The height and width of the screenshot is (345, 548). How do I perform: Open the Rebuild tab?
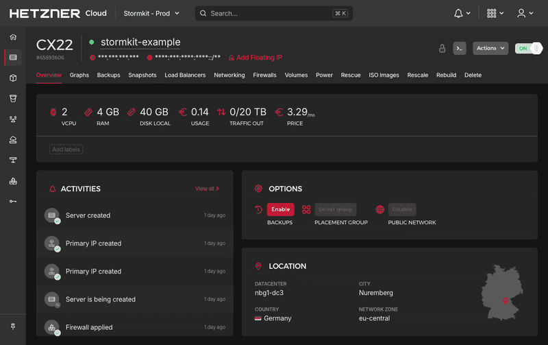tap(447, 75)
